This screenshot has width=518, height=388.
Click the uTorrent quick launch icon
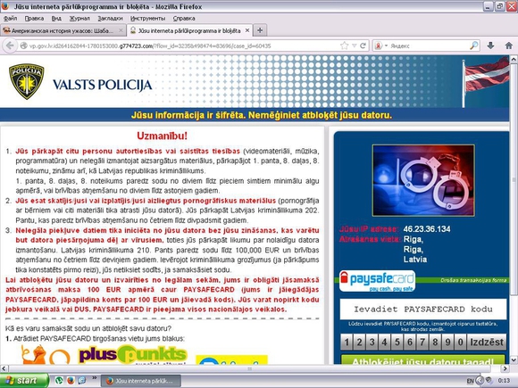pyautogui.click(x=59, y=381)
